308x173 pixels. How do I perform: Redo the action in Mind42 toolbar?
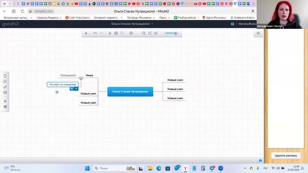pyautogui.click(x=101, y=33)
